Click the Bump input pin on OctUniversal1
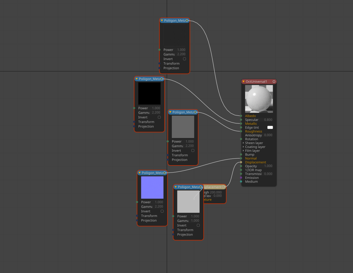The image size is (353, 273). tap(241, 155)
